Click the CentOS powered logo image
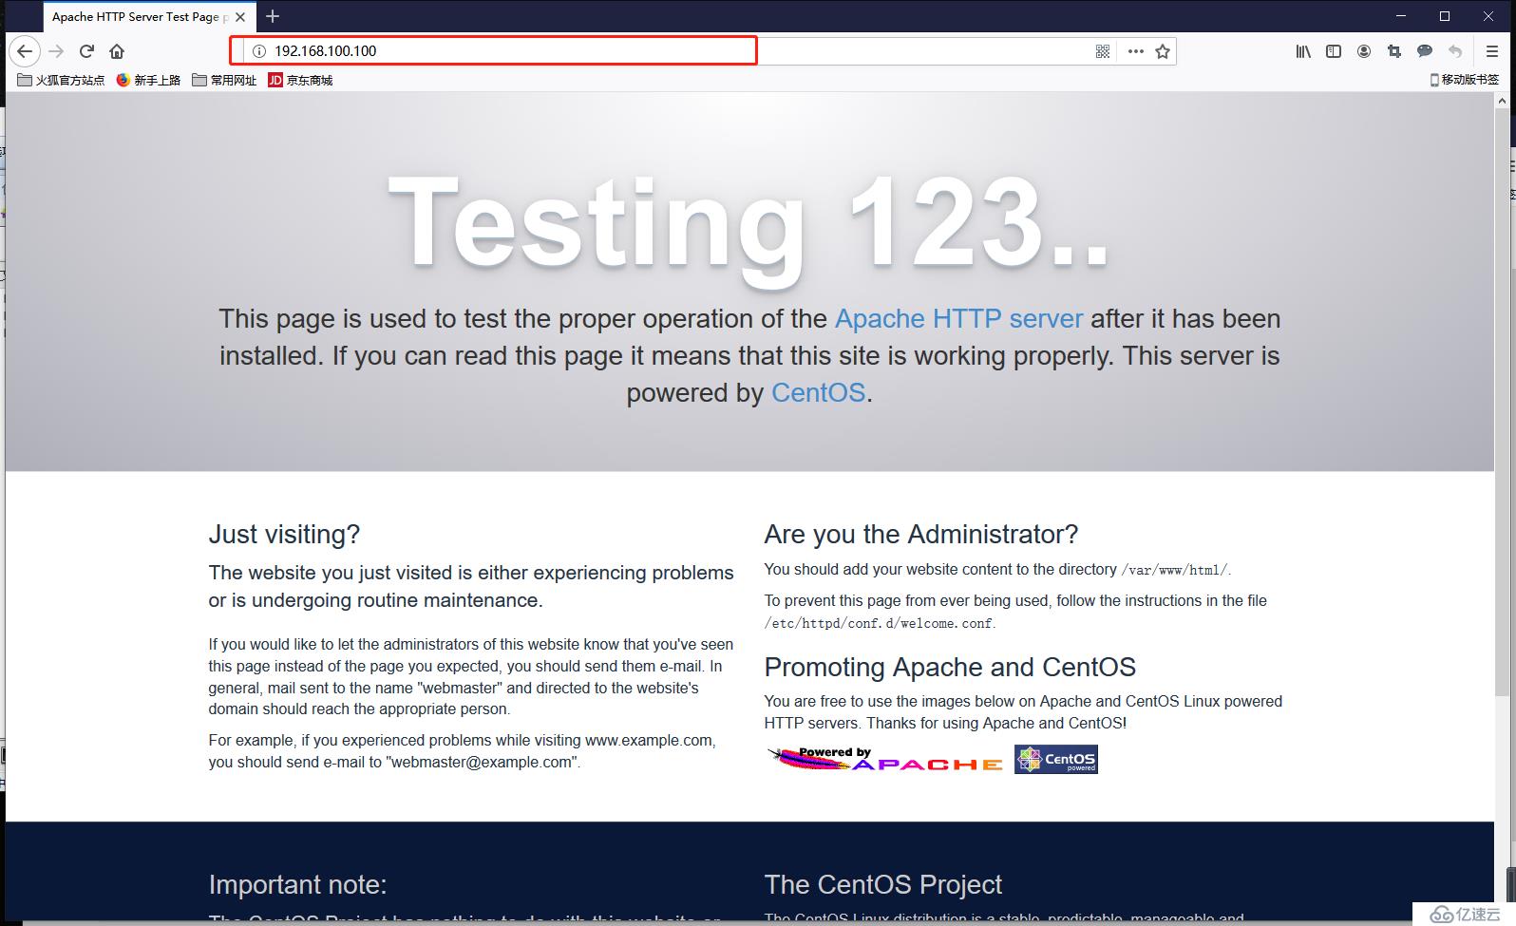 pyautogui.click(x=1055, y=759)
